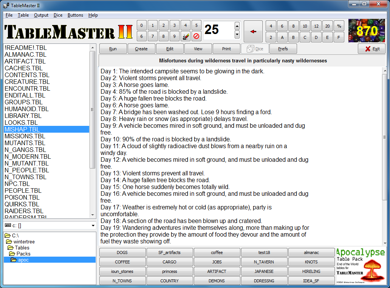Open the Buttons menu
The image size is (390, 288).
[75, 15]
